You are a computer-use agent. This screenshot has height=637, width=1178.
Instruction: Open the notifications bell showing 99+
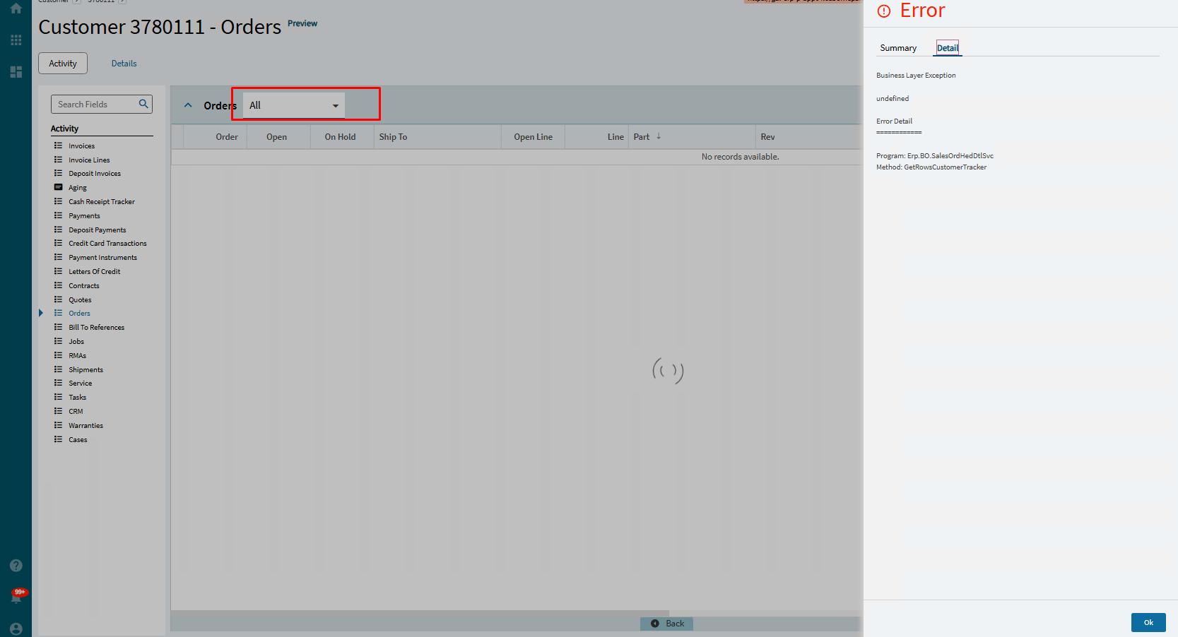tap(17, 596)
